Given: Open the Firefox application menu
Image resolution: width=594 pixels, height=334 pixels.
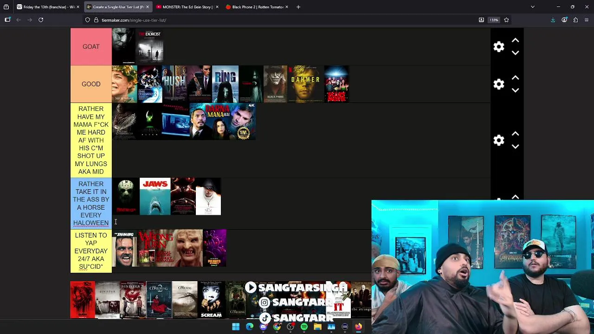Looking at the screenshot, I should click(x=587, y=20).
